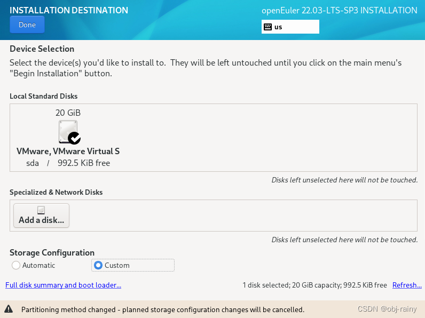Image resolution: width=425 pixels, height=318 pixels.
Task: Click the Refresh... link
Action: [407, 285]
